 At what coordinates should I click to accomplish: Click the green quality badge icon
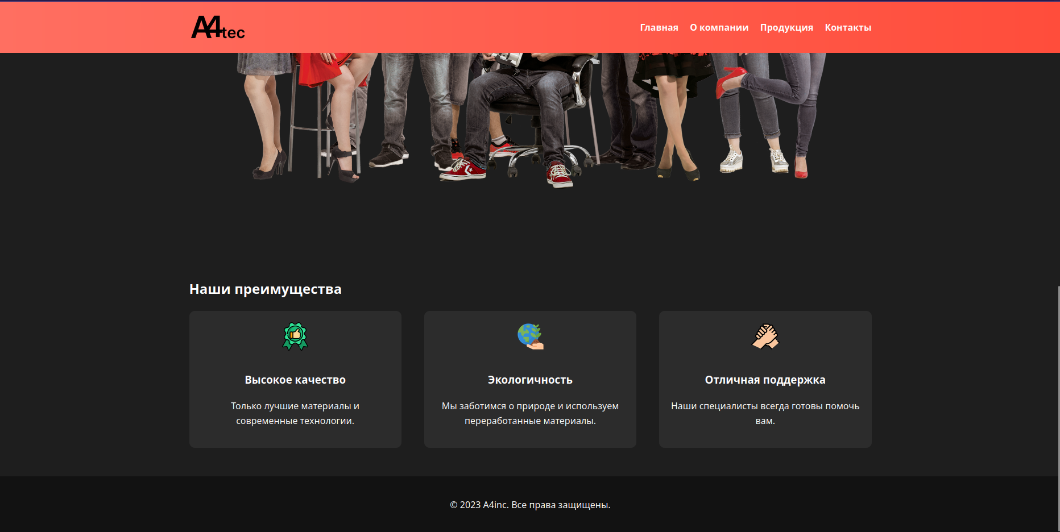click(295, 336)
